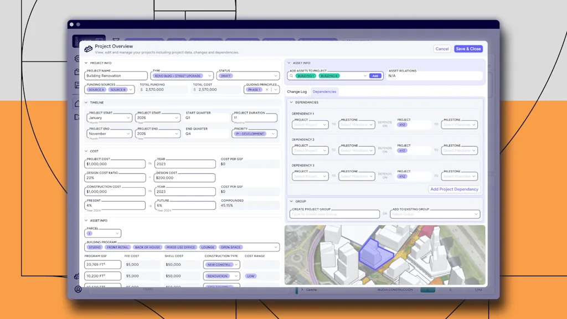Select the Dependencies tab
Viewport: 567px width, 319px height.
324,91
